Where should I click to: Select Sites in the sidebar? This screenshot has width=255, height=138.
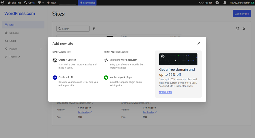23,25
